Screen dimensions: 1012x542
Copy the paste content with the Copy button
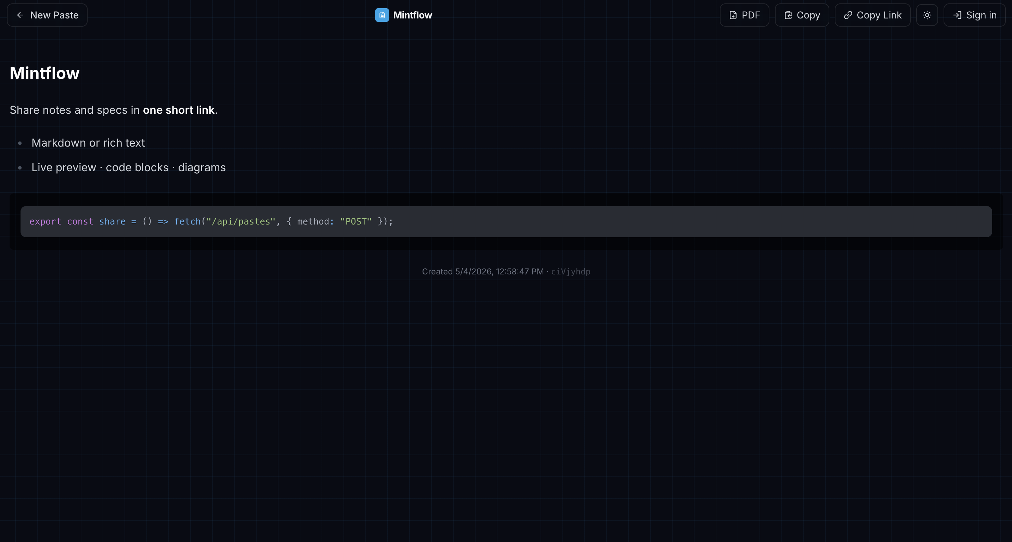[802, 15]
